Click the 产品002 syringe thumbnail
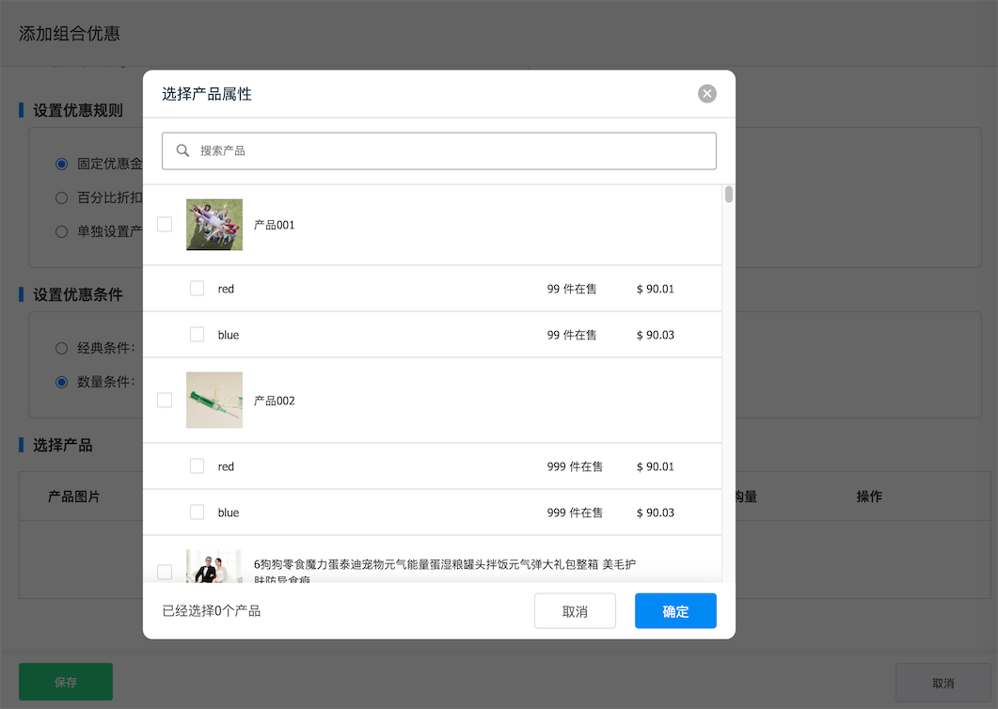The height and width of the screenshot is (709, 998). (x=214, y=399)
